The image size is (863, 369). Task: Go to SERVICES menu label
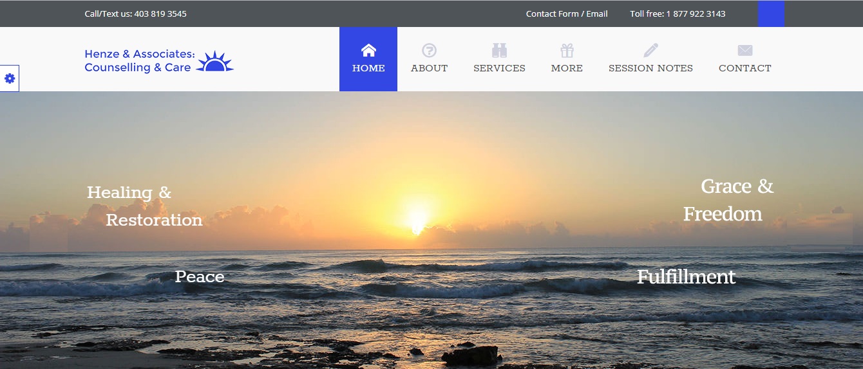(x=499, y=68)
